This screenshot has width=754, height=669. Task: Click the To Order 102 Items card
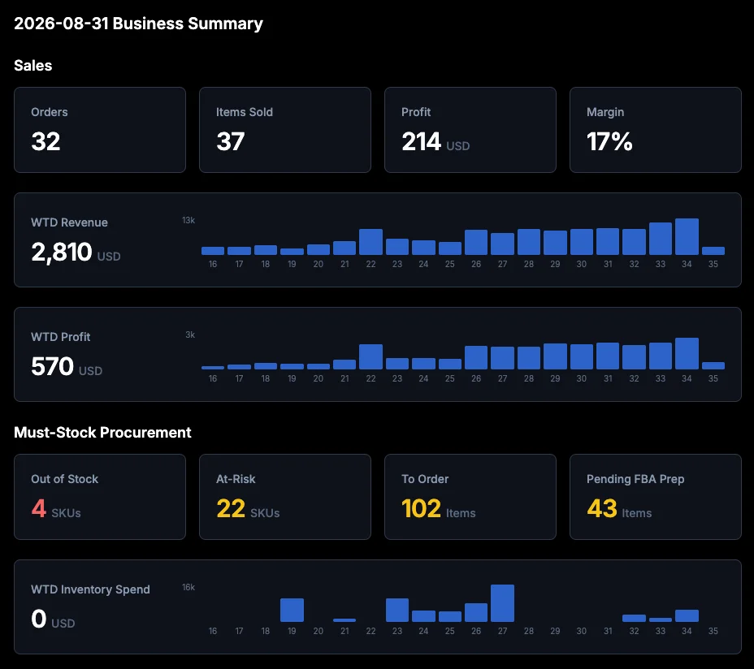point(470,497)
